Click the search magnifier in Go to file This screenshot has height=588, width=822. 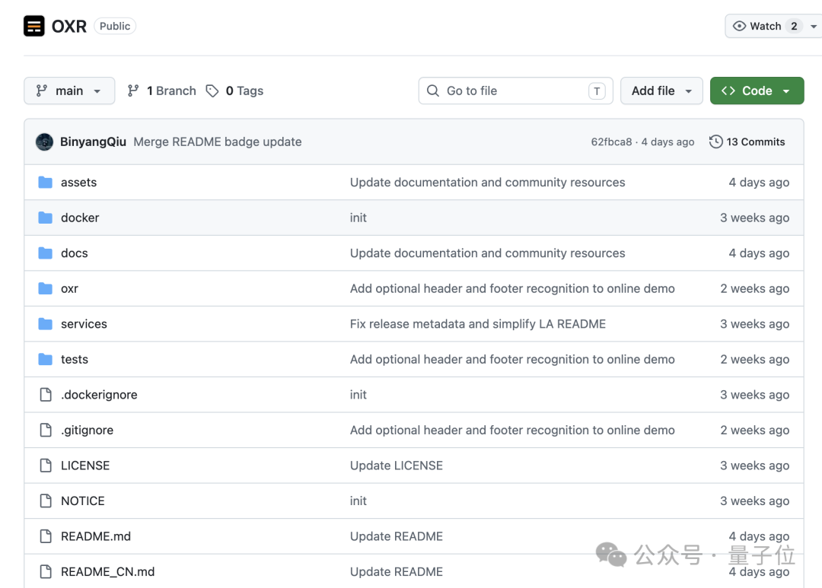pyautogui.click(x=433, y=91)
